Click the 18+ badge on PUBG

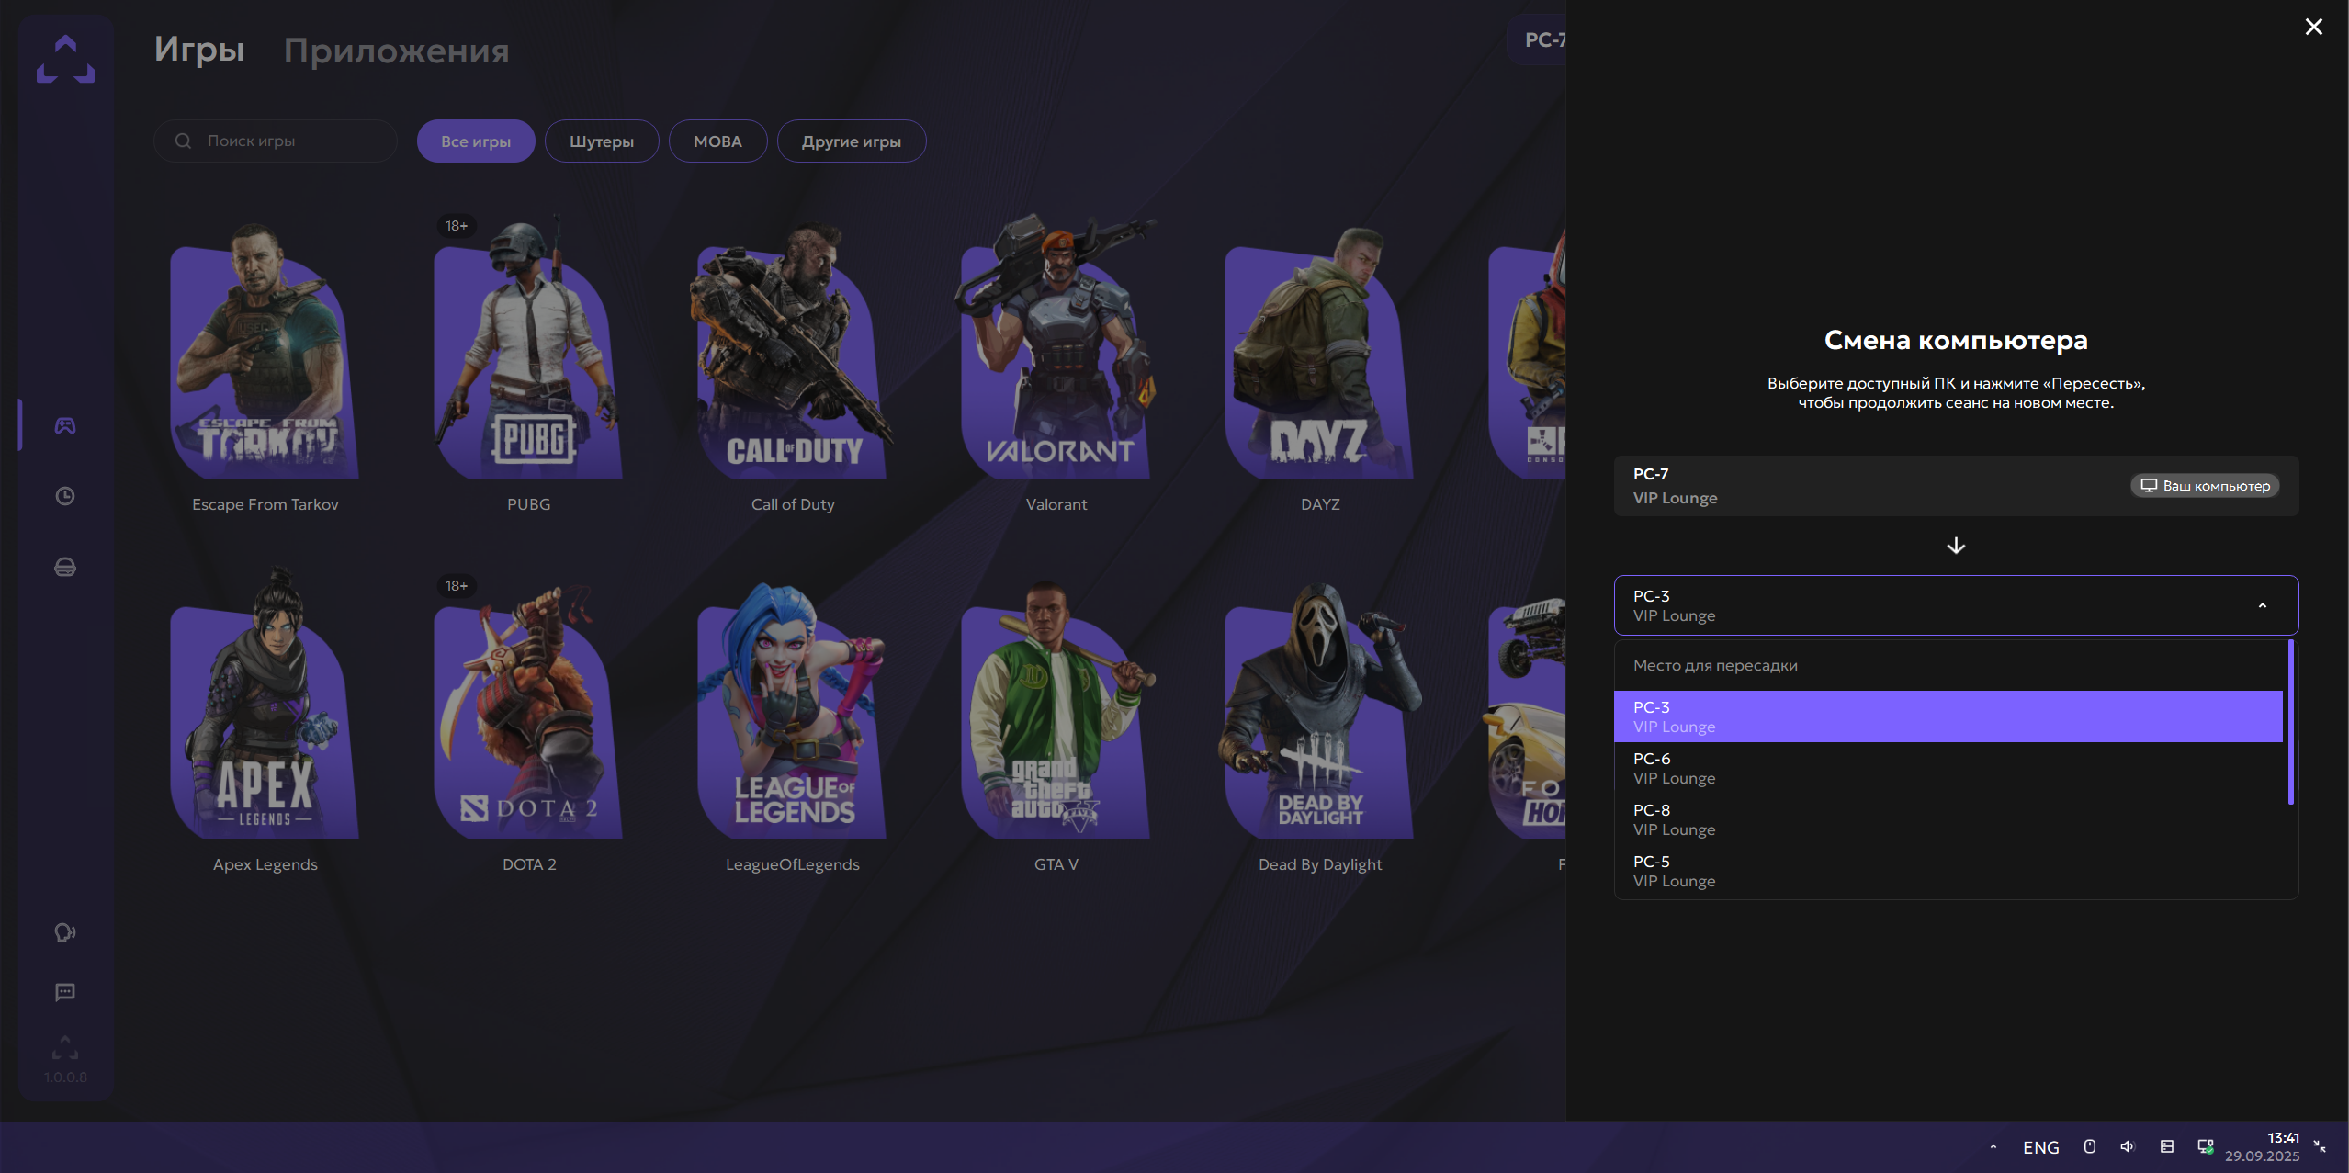click(457, 226)
